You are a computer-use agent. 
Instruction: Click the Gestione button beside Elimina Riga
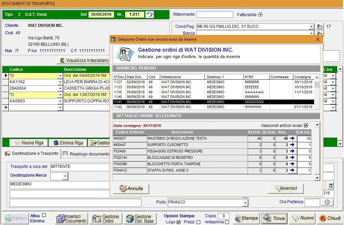99,143
